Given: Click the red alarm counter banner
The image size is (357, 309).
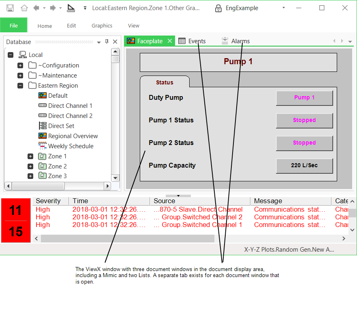Looking at the screenshot, I should click(x=15, y=220).
